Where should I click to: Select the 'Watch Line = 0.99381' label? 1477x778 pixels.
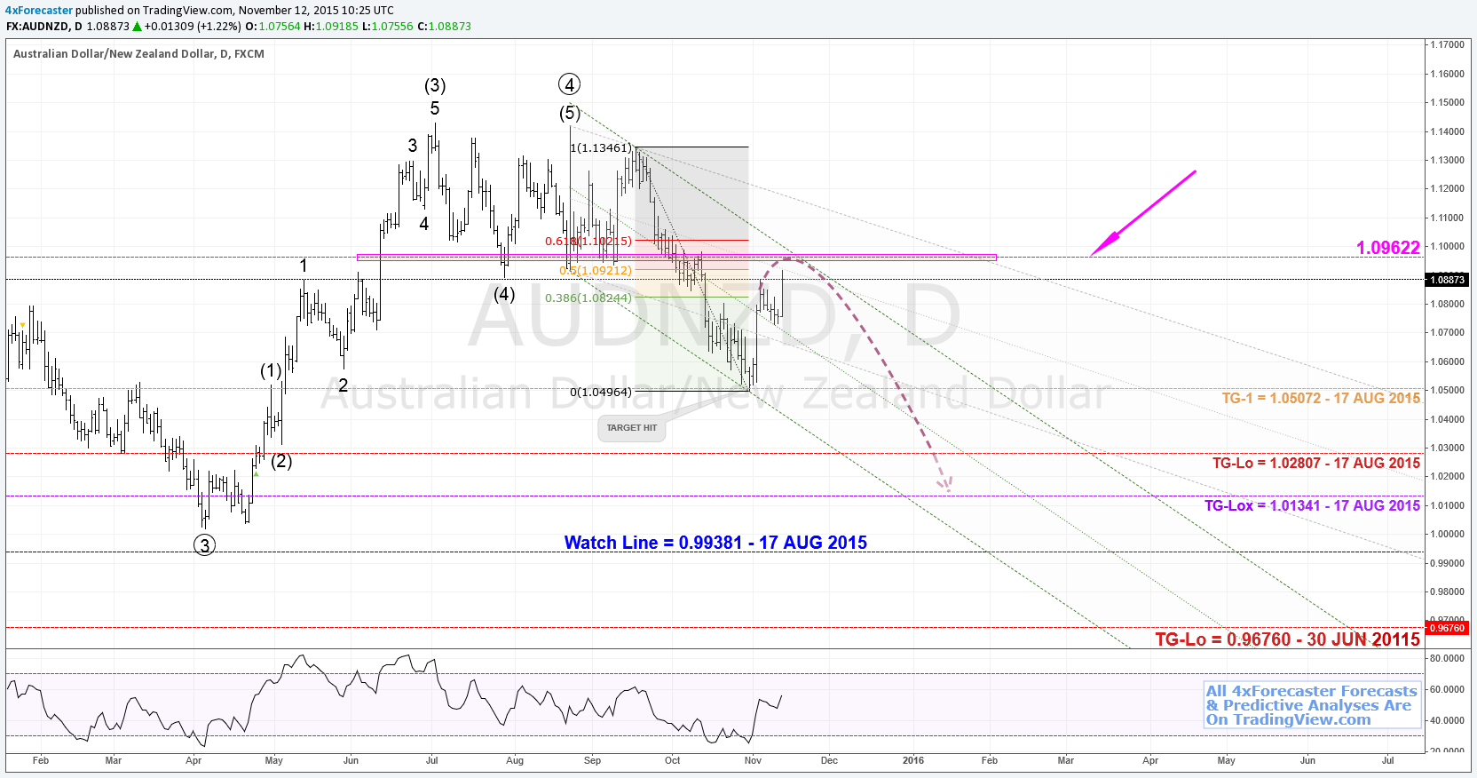point(715,543)
